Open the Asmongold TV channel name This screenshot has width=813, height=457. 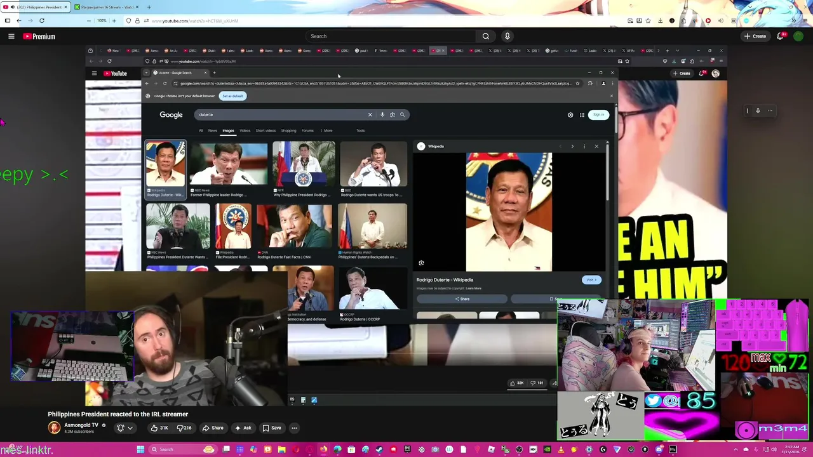click(x=81, y=425)
